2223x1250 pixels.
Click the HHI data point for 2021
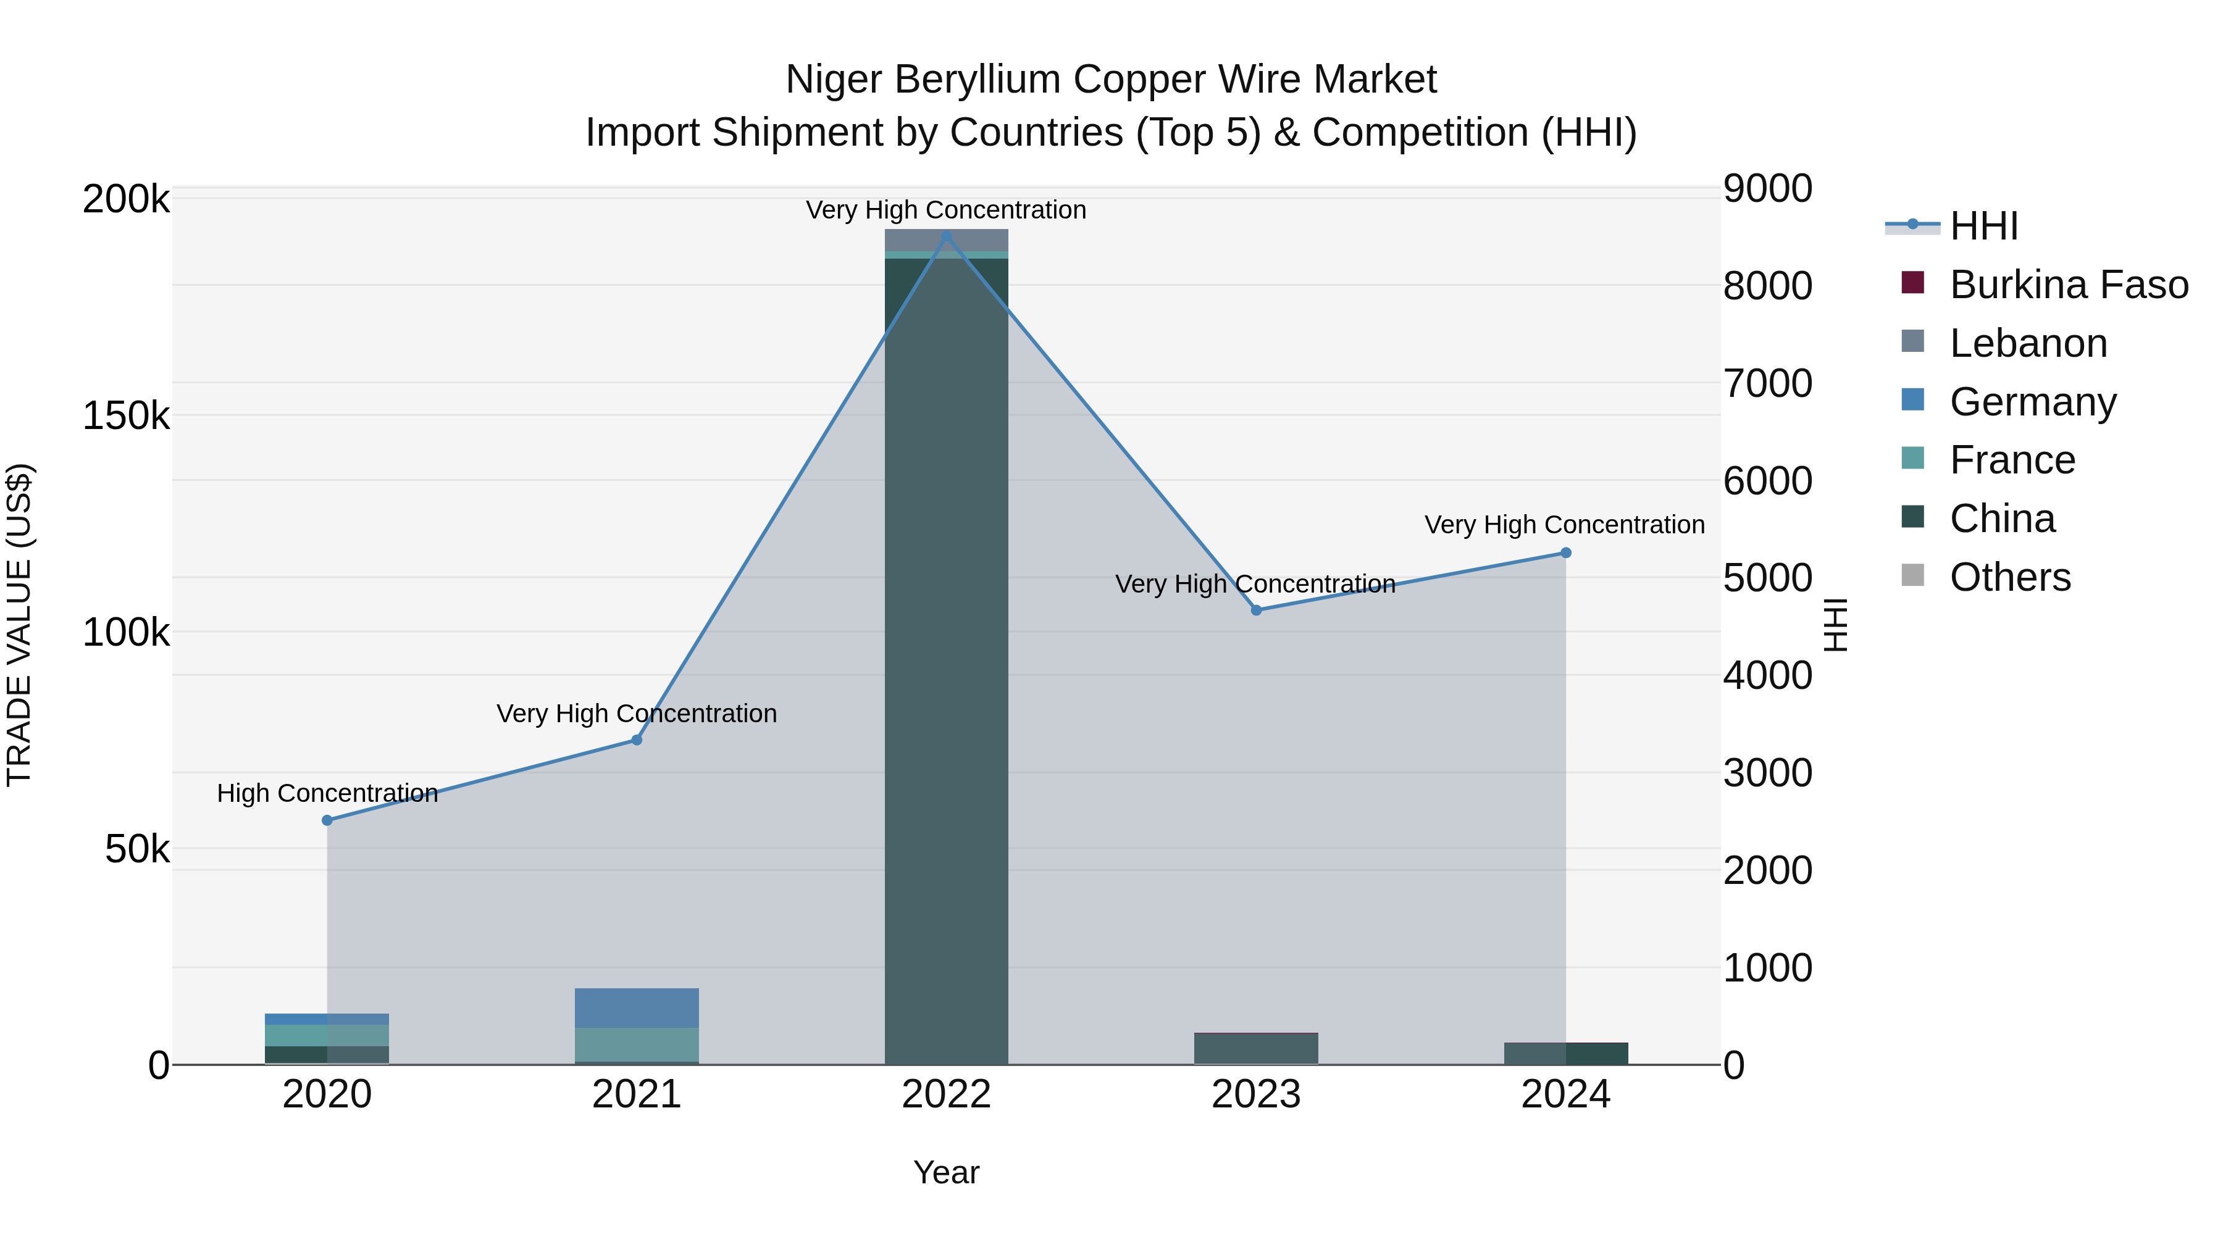point(637,740)
